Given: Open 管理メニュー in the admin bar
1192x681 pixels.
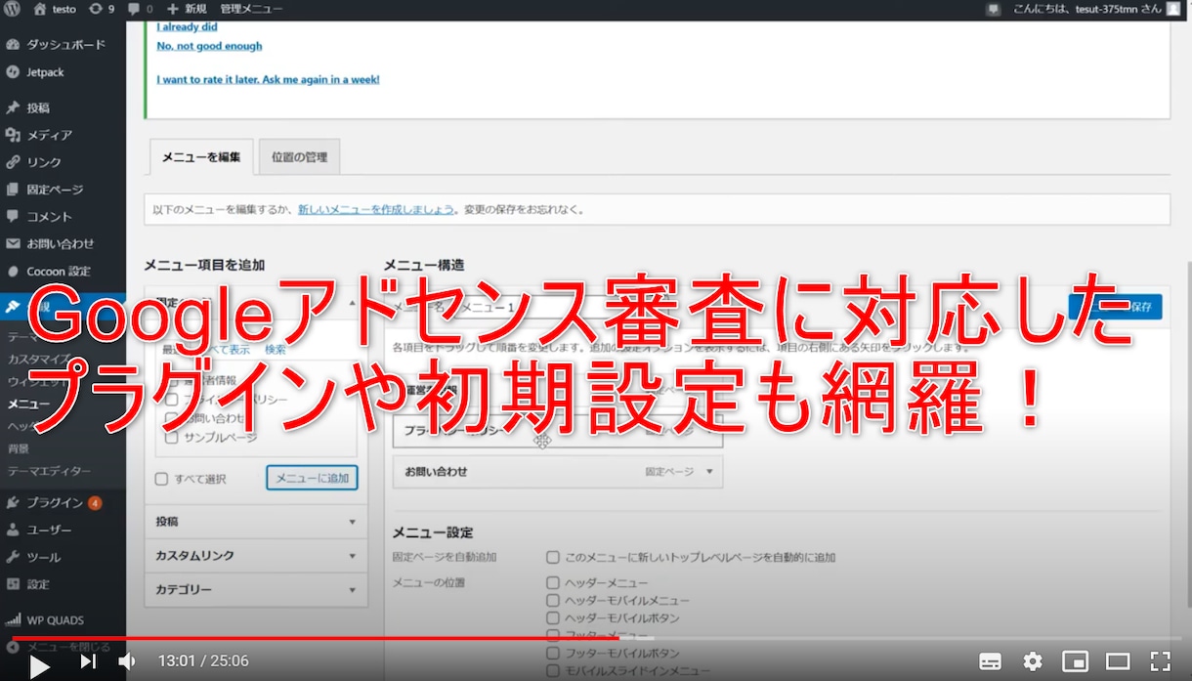Looking at the screenshot, I should point(251,9).
